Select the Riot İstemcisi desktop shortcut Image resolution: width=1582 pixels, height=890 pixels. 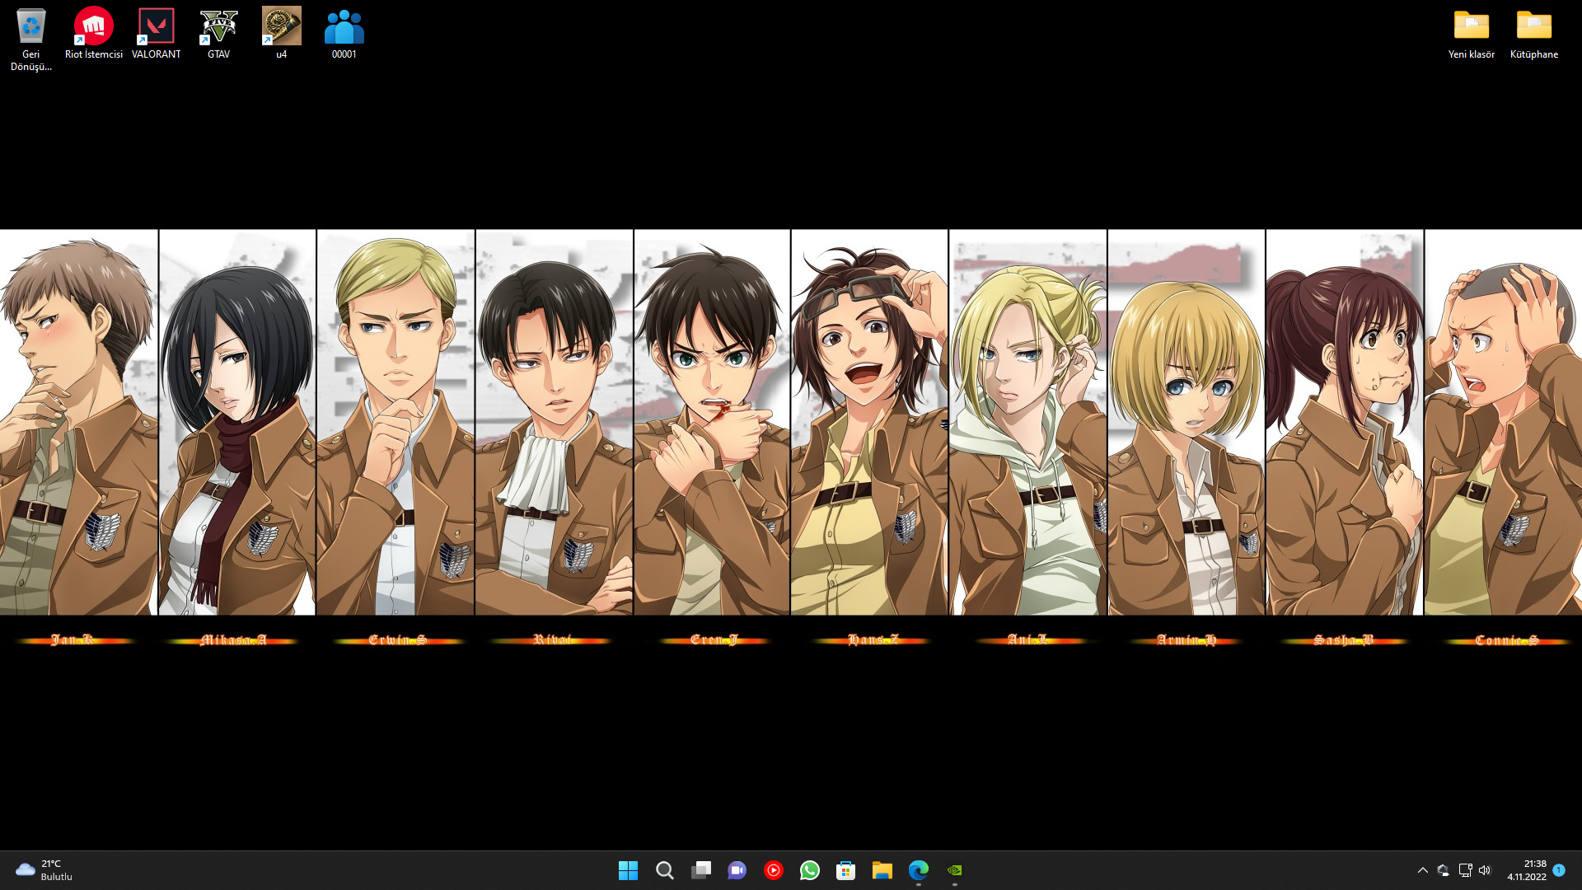pos(94,33)
